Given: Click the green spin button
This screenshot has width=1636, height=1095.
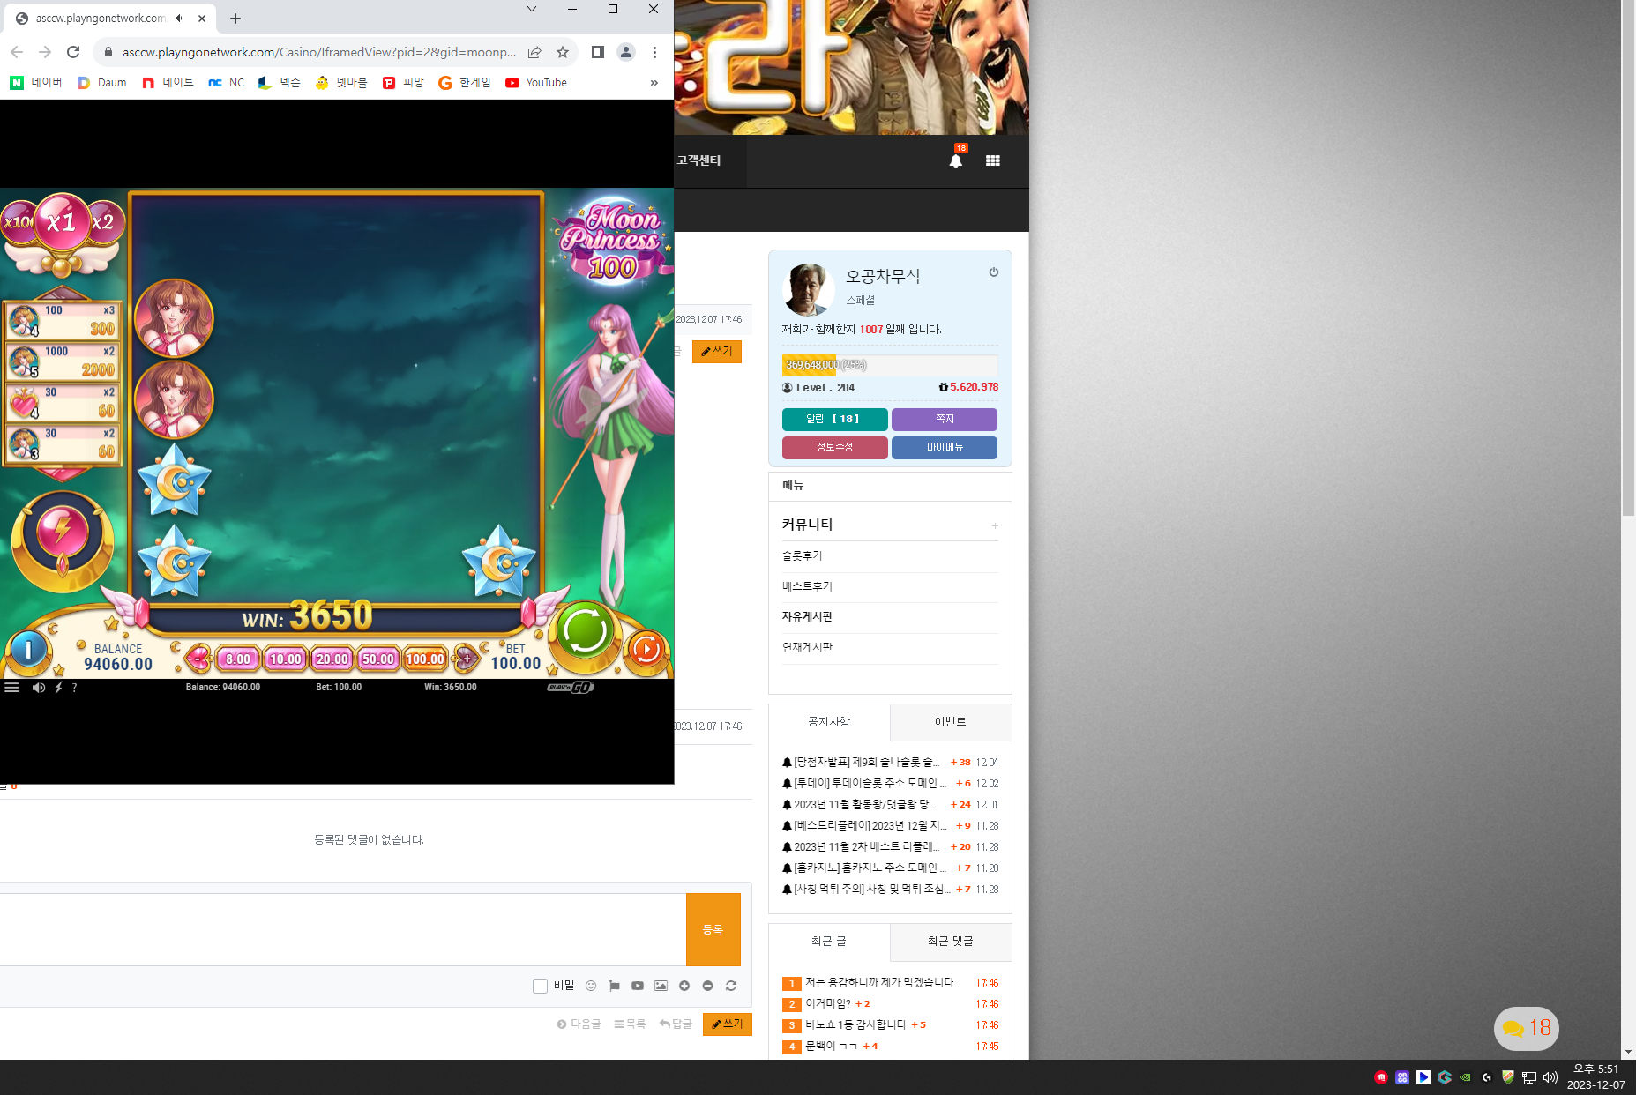Looking at the screenshot, I should (584, 631).
